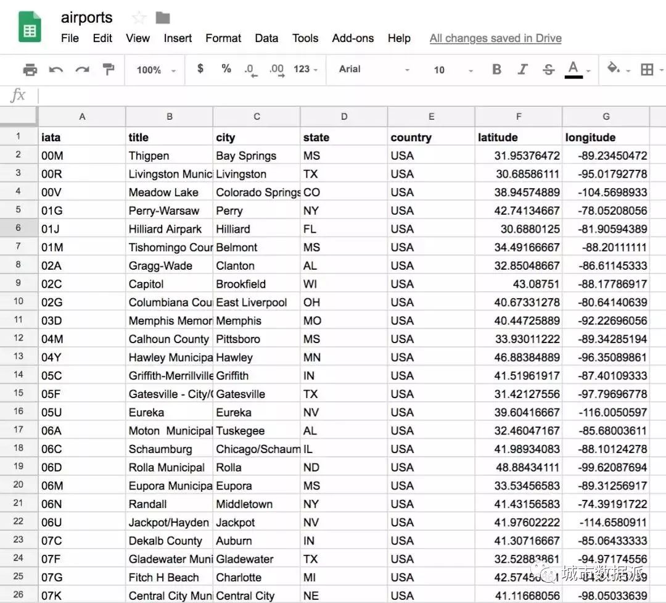Open the font size 10 dropdown
The image size is (666, 603).
click(453, 70)
